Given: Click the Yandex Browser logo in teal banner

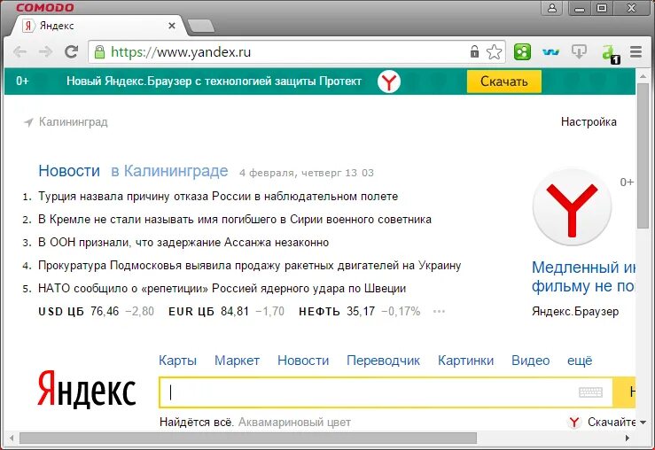Looking at the screenshot, I should 389,81.
